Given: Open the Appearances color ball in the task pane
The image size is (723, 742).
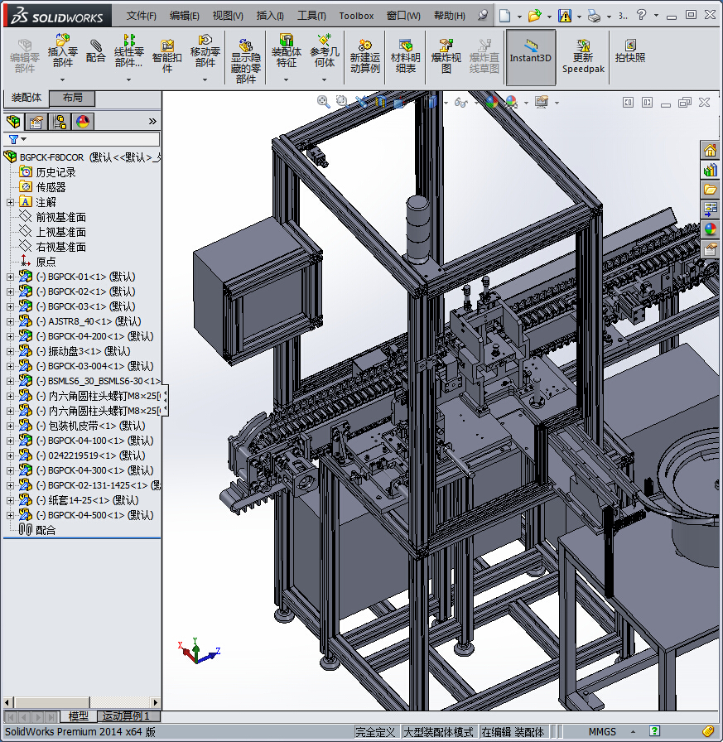Looking at the screenshot, I should coord(711,229).
